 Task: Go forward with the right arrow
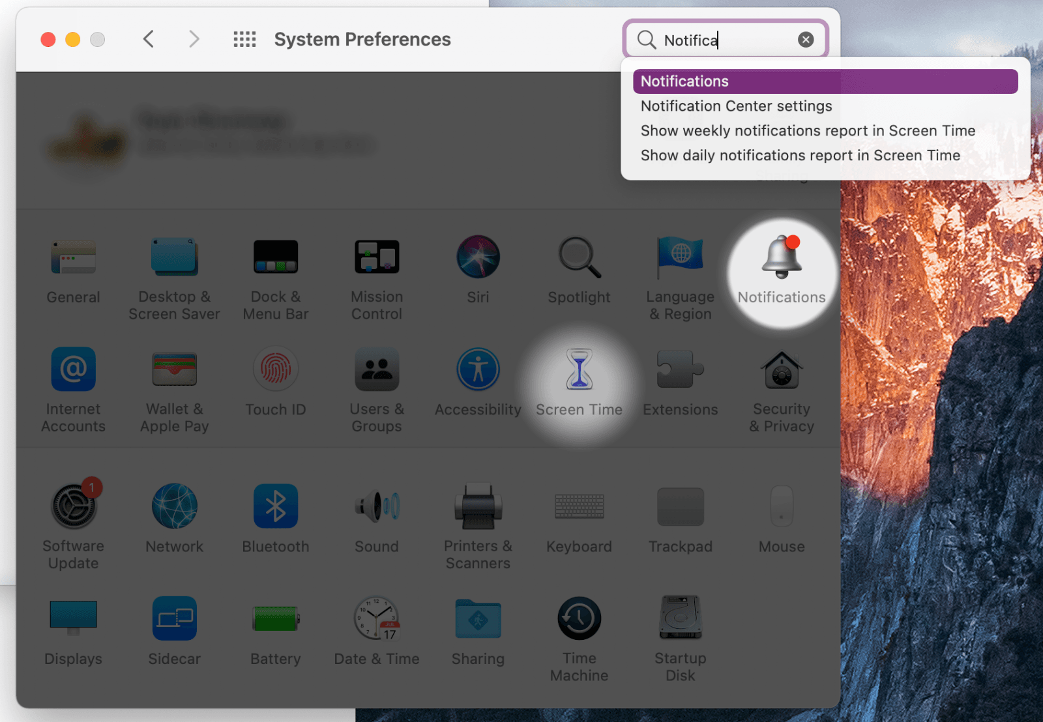pos(194,39)
